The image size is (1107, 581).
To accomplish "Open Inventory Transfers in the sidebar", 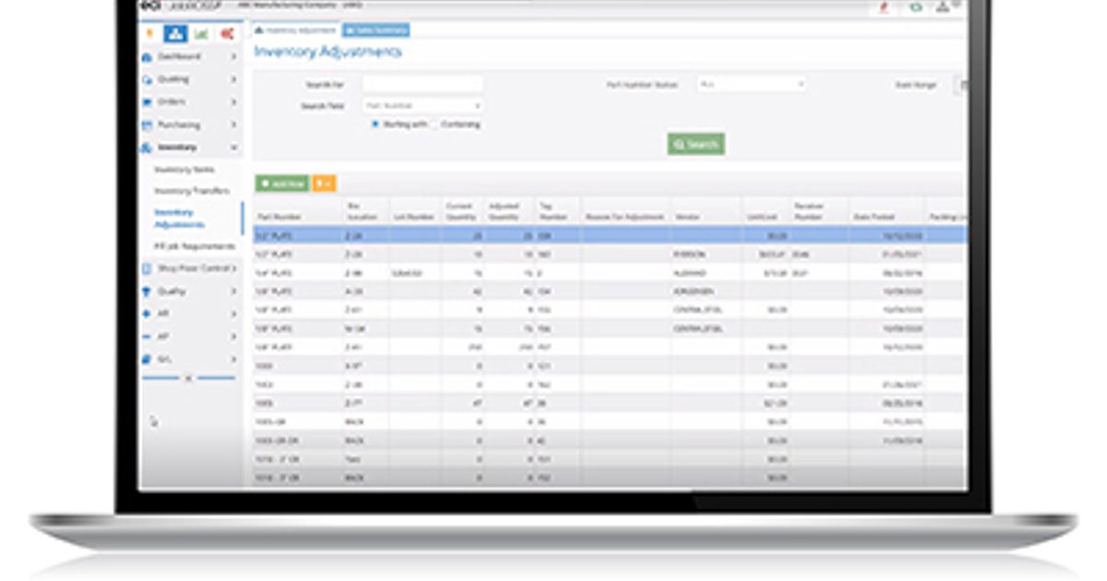I will (x=192, y=191).
